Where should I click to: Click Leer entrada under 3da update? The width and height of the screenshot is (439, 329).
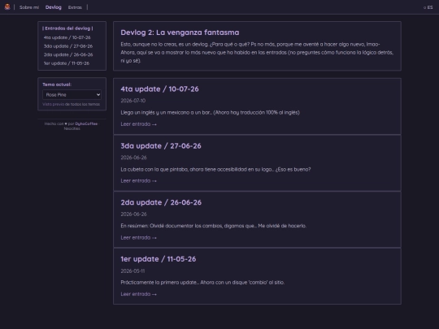tap(138, 180)
